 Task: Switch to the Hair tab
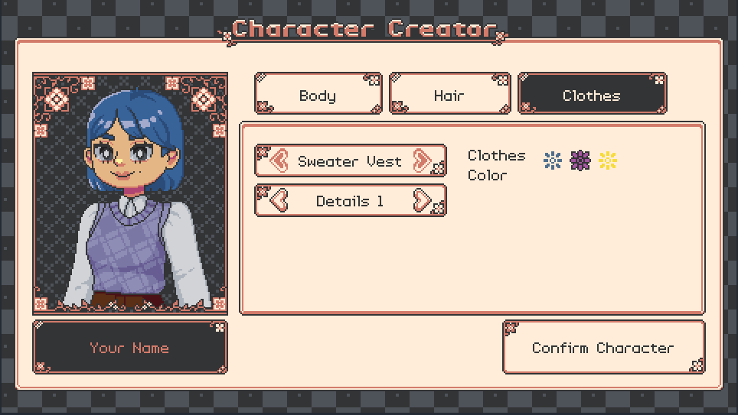pos(450,93)
